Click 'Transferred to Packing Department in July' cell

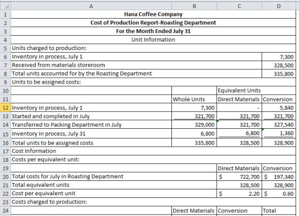[91, 124]
